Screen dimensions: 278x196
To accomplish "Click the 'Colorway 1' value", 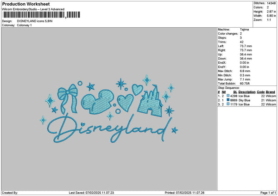I will [x=24, y=25].
